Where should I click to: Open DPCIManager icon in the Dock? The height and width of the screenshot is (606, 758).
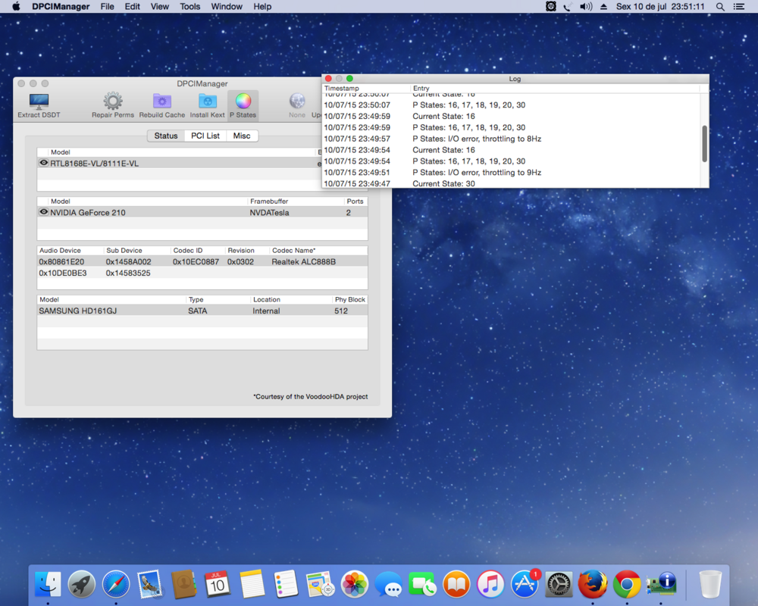tap(661, 584)
